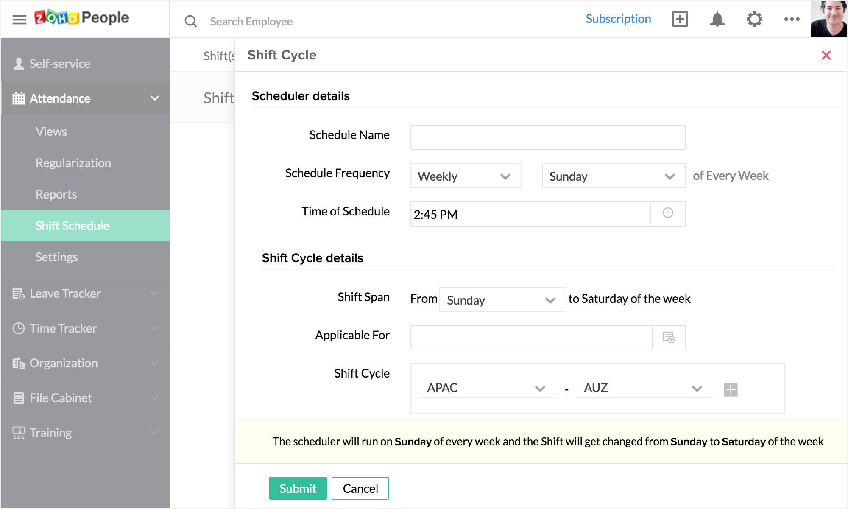Click the search magnifier icon
Viewport: 848px width, 509px height.
(191, 21)
